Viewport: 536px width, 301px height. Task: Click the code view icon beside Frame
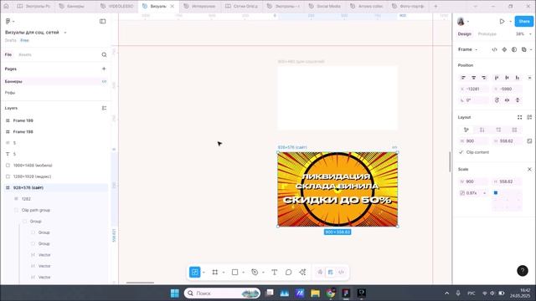(x=494, y=49)
